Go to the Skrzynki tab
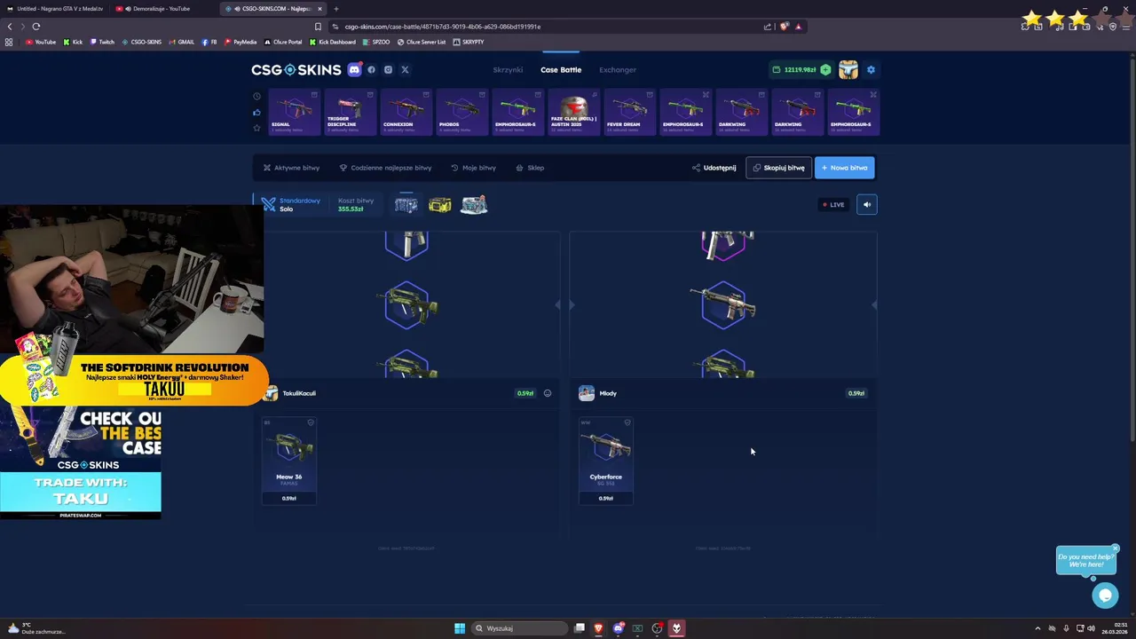 coord(508,69)
